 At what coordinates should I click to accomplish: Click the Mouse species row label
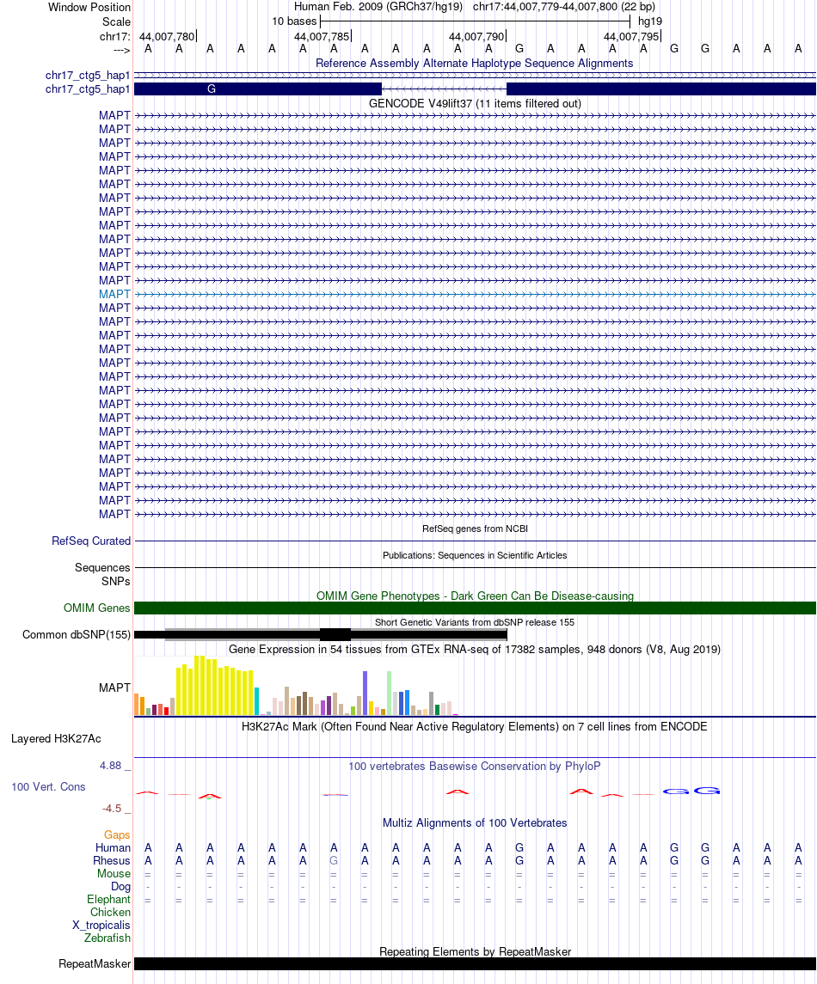(x=114, y=873)
